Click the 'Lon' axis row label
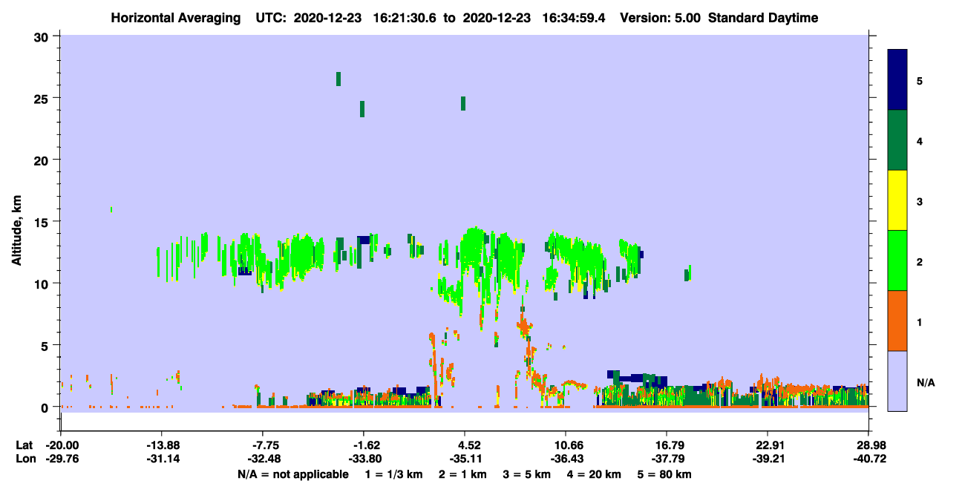The height and width of the screenshot is (495, 965). [24, 459]
